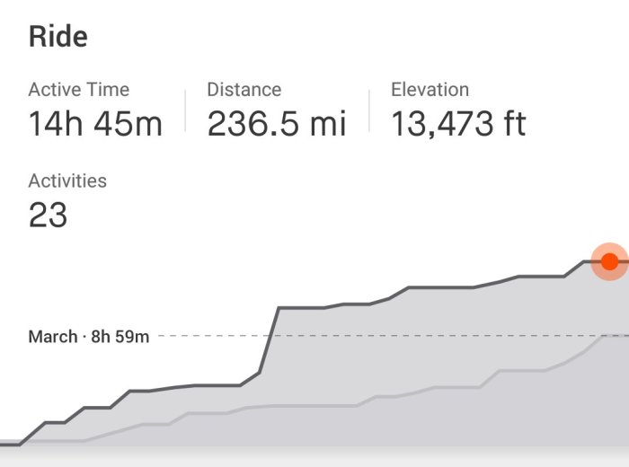Click the dashed March reference line

tap(377, 336)
